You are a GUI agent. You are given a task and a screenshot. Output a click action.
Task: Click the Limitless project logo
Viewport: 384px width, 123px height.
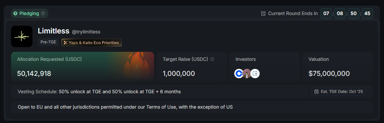22,36
